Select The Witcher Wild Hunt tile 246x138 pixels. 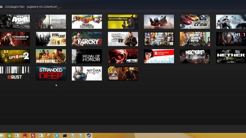87,73
